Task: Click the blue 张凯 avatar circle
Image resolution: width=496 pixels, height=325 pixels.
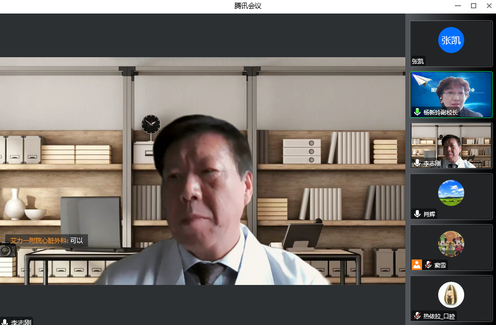Action: [451, 40]
